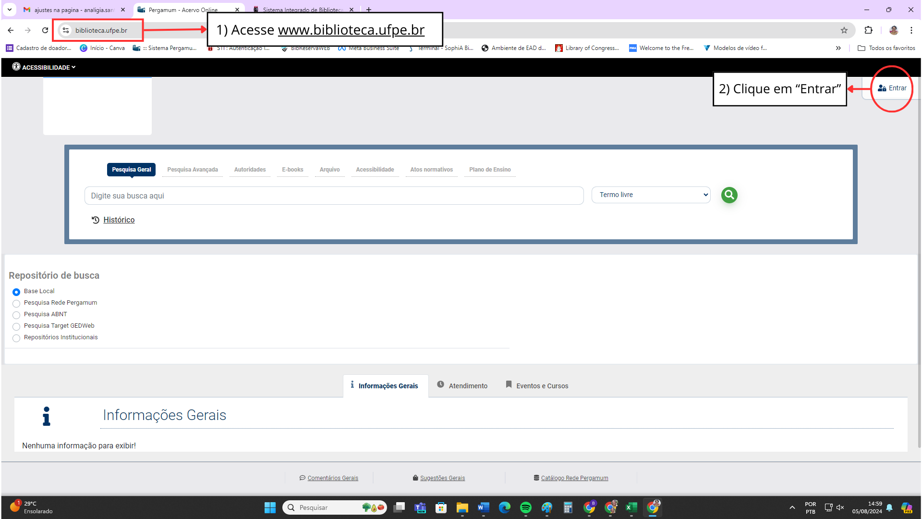Viewport: 922px width, 519px height.
Task: Select Pesquisa Rede Pergamum radio button
Action: pyautogui.click(x=16, y=303)
